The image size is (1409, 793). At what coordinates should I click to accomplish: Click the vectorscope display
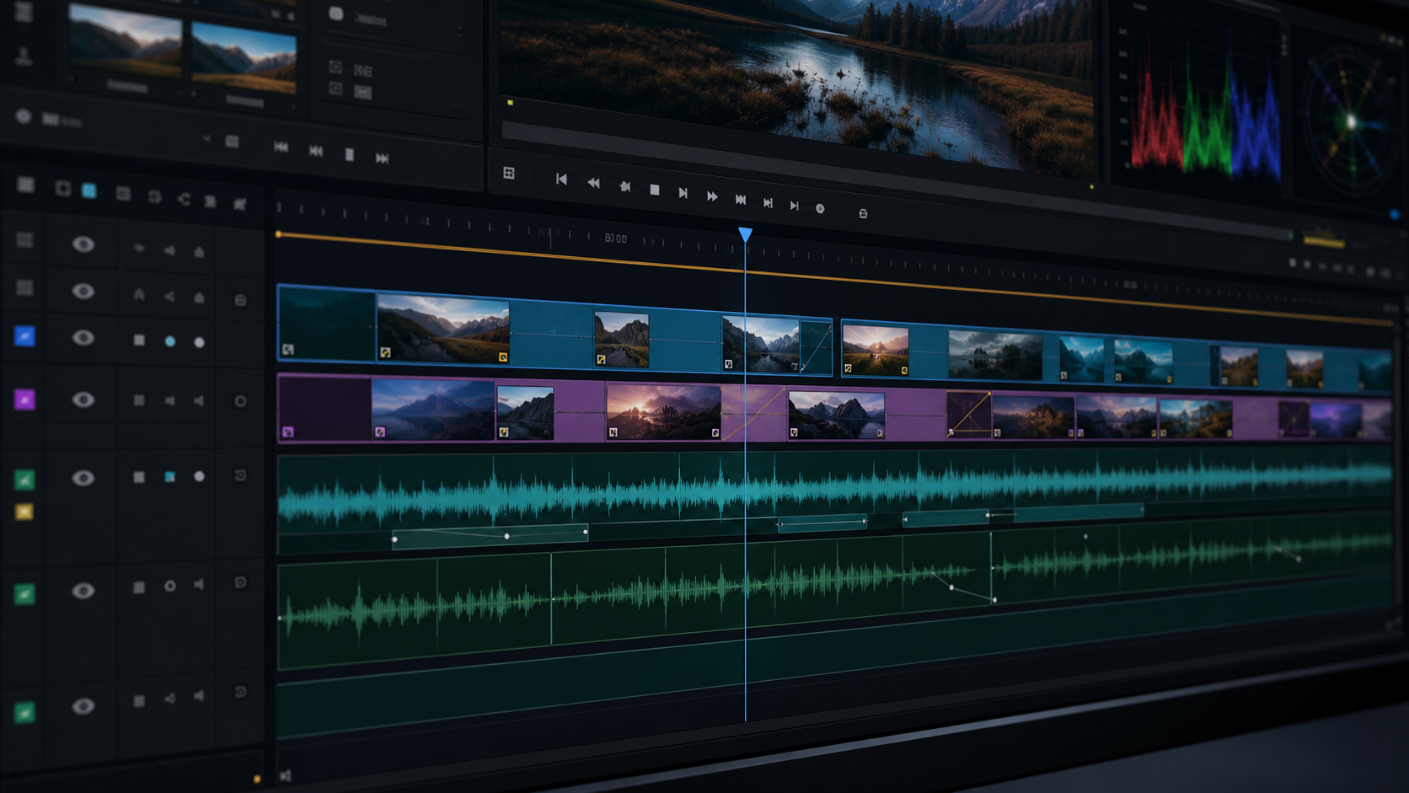click(1349, 122)
